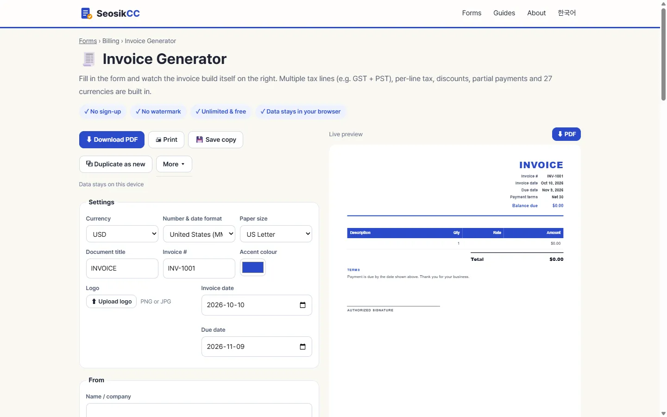Open Guides in the top navigation
This screenshot has height=417, width=667.
click(x=504, y=13)
